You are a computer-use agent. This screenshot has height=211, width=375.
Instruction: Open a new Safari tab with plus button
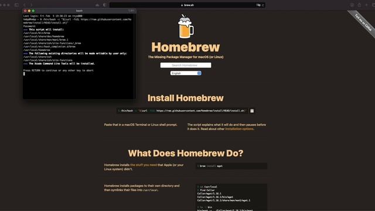pyautogui.click(x=366, y=5)
